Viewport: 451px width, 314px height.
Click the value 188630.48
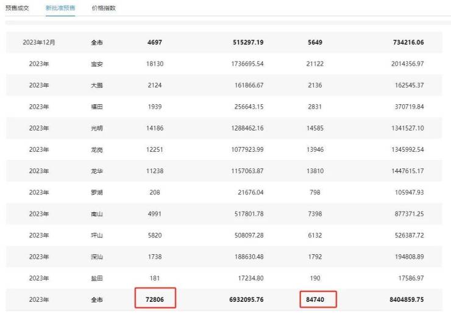click(249, 257)
